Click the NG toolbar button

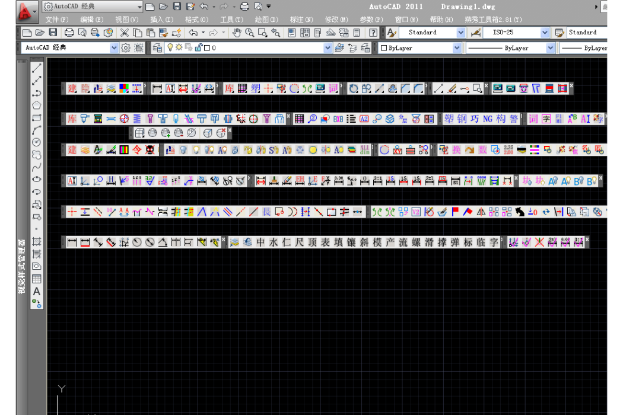tap(488, 119)
